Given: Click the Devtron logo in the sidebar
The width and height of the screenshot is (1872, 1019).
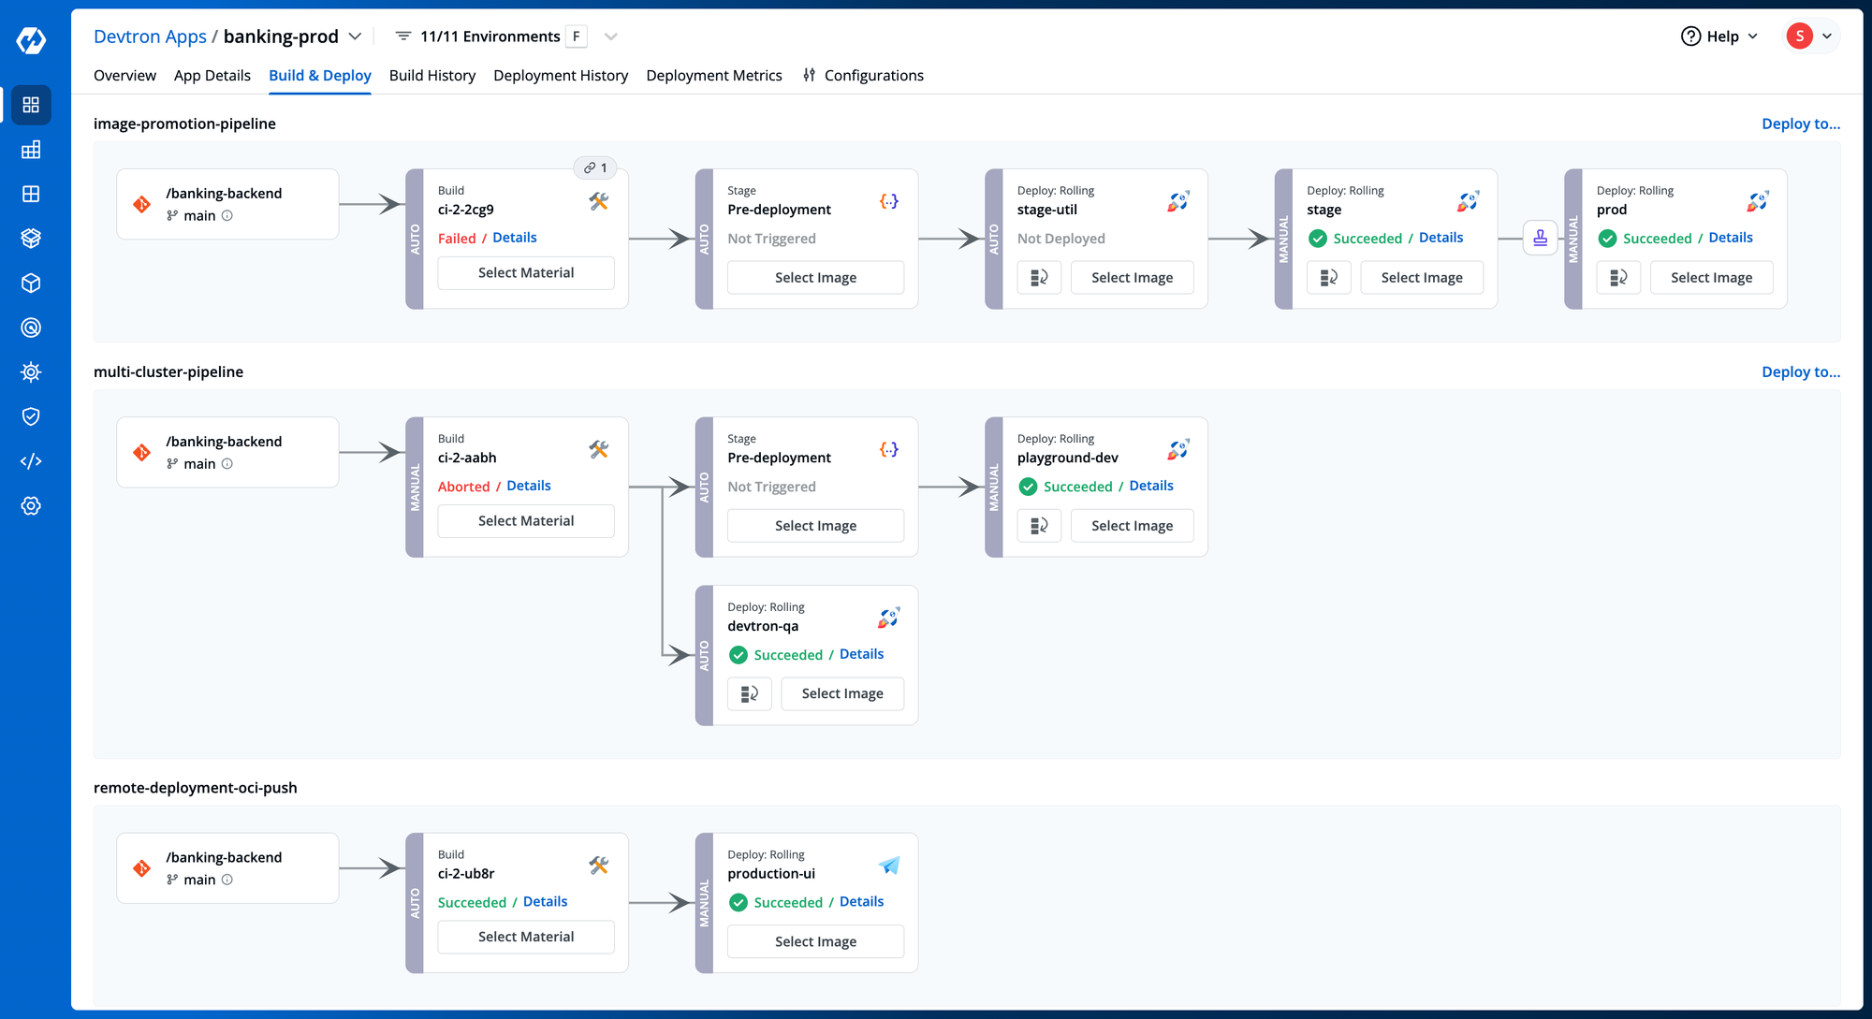Looking at the screenshot, I should 31,40.
